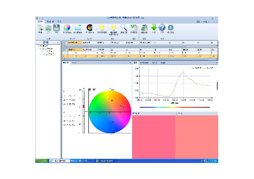Open color wheel panel tab dropdown arrow
254x179 pixels.
coord(130,63)
